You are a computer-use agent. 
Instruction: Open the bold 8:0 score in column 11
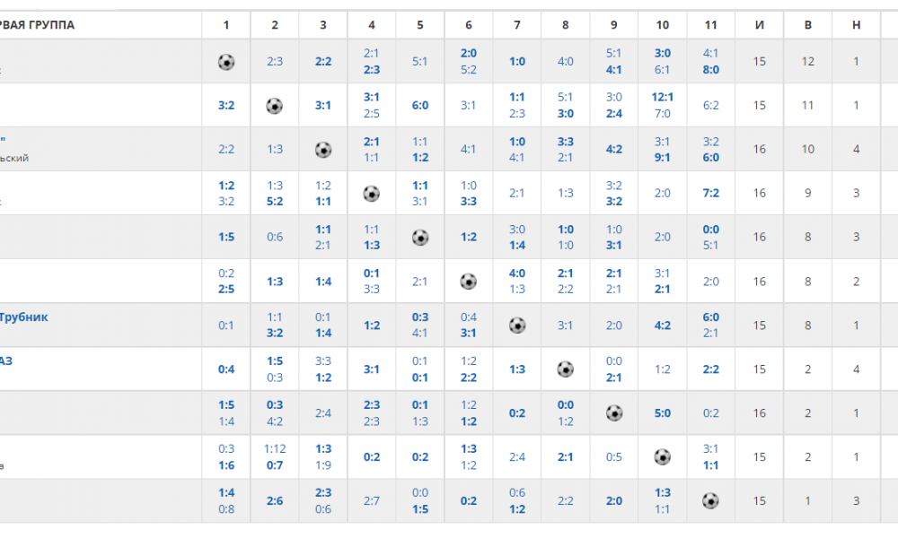tap(710, 70)
